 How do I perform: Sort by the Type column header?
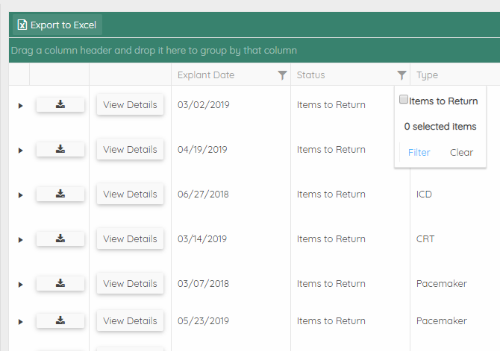click(x=428, y=75)
